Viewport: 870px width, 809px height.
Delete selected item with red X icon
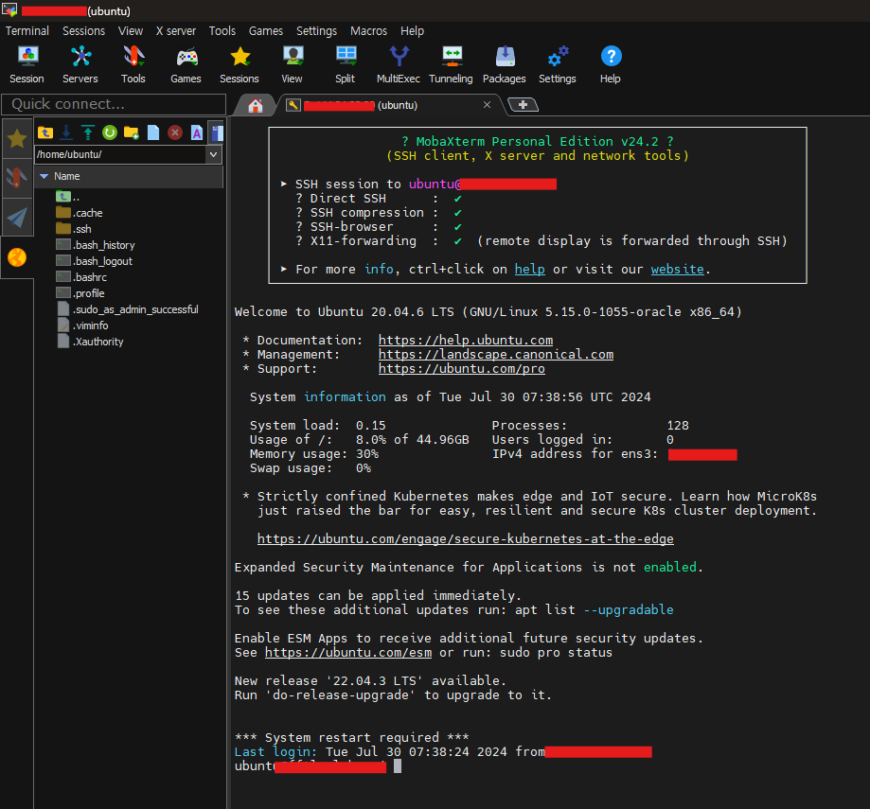pyautogui.click(x=175, y=132)
